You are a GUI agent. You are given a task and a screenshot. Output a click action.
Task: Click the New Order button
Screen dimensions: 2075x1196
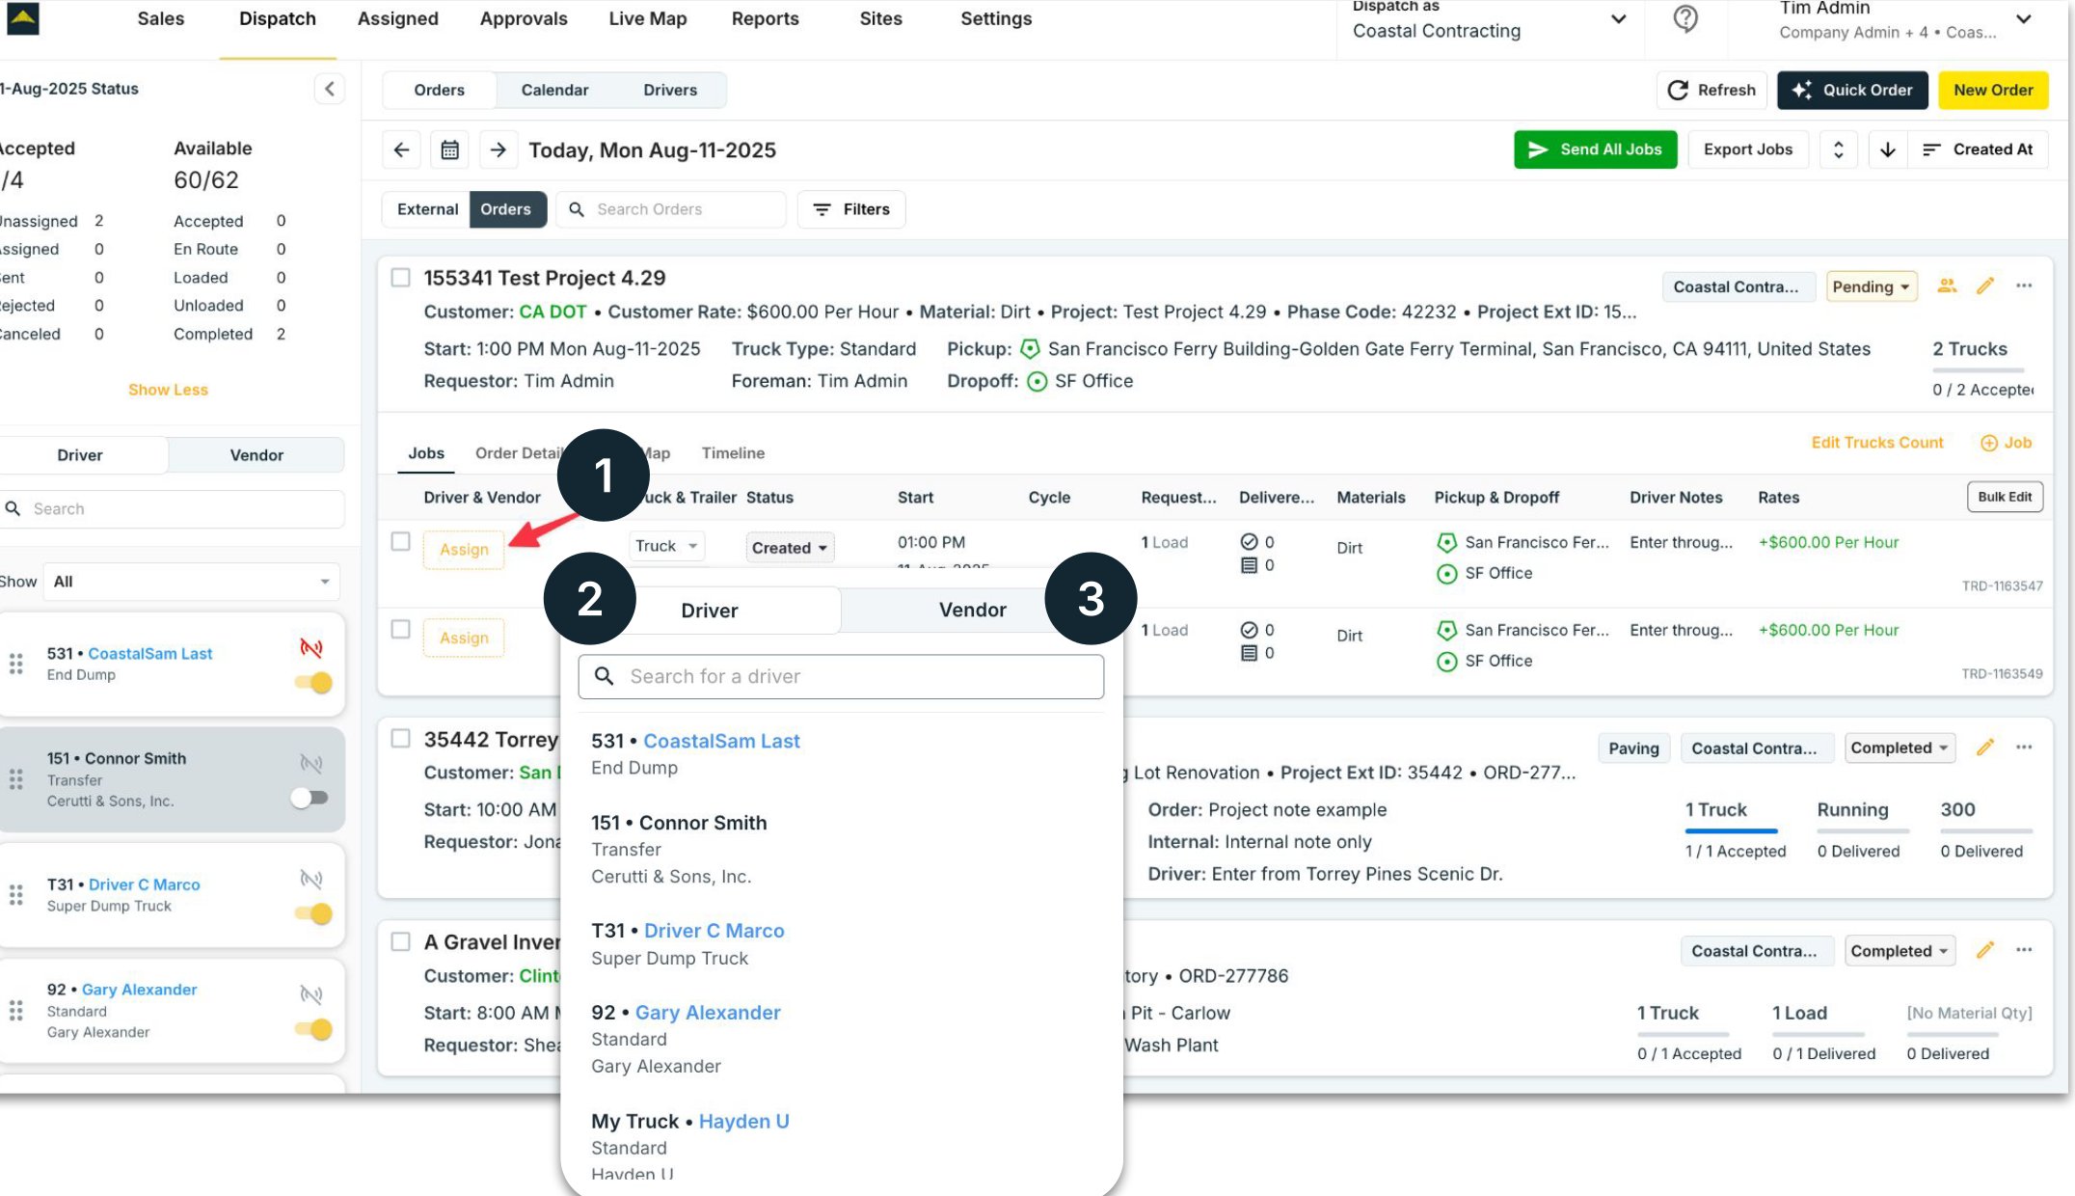[x=1993, y=90]
